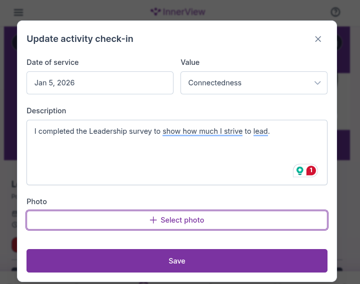The height and width of the screenshot is (284, 360).
Task: Save the activity check-in
Action: [x=177, y=261]
